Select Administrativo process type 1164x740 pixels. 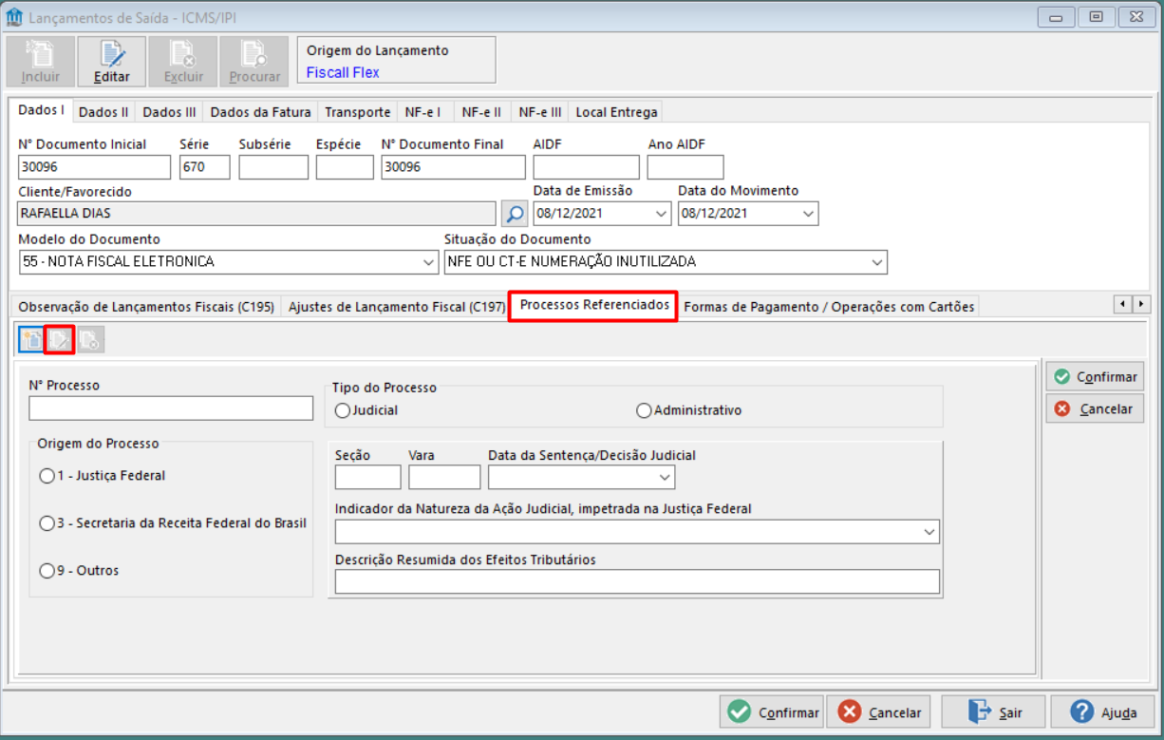click(x=688, y=410)
